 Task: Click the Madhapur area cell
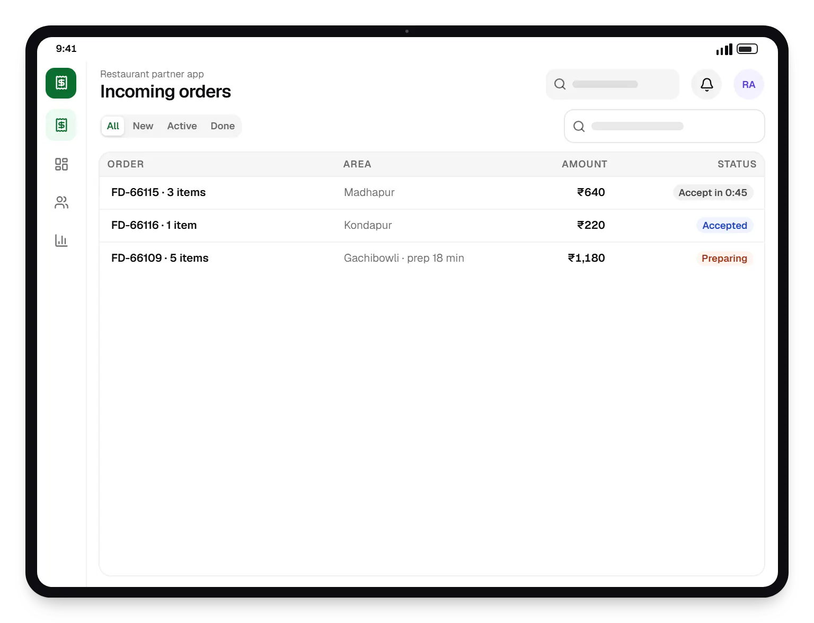pos(369,192)
